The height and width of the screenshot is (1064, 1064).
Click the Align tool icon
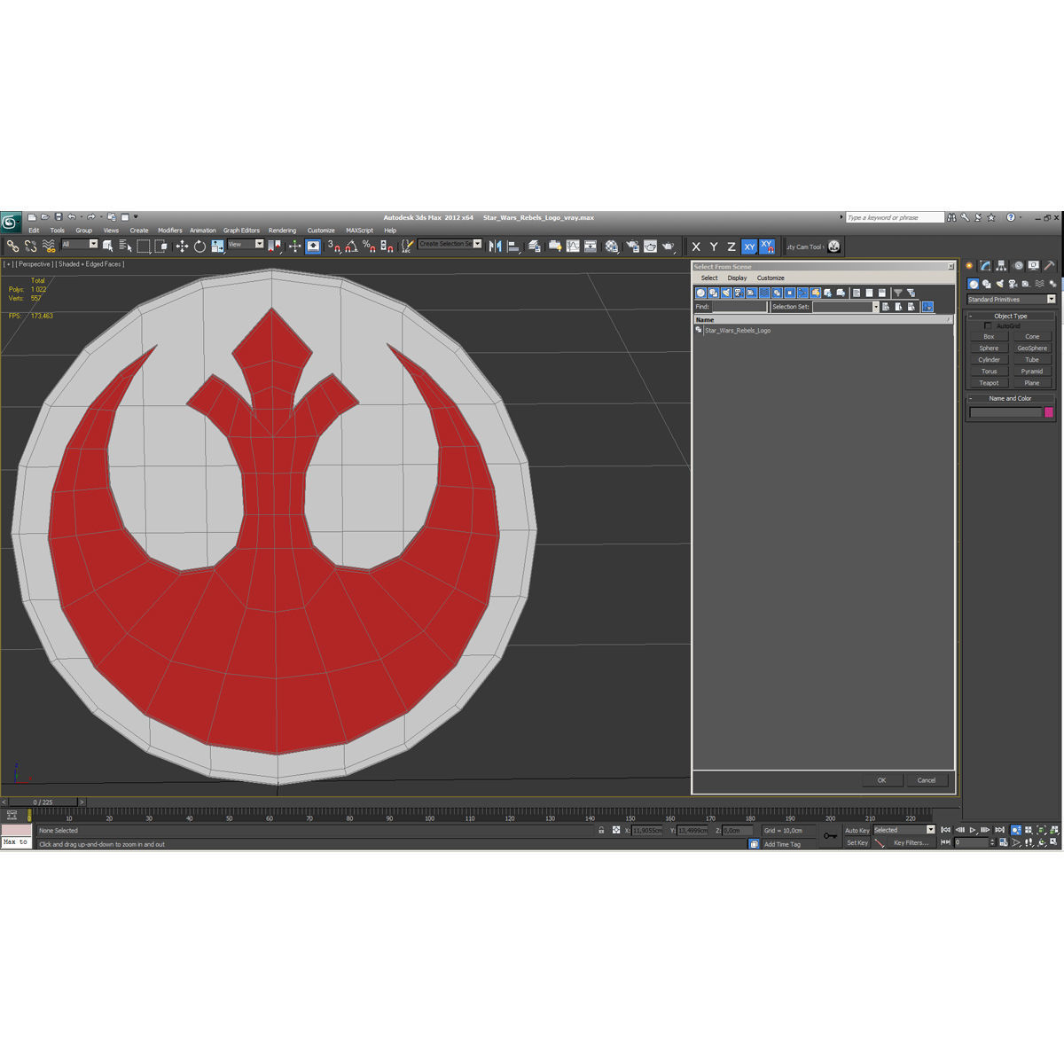(513, 246)
